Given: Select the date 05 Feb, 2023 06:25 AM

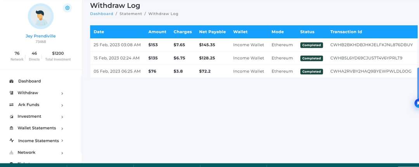Looking at the screenshot, I should [x=117, y=71].
